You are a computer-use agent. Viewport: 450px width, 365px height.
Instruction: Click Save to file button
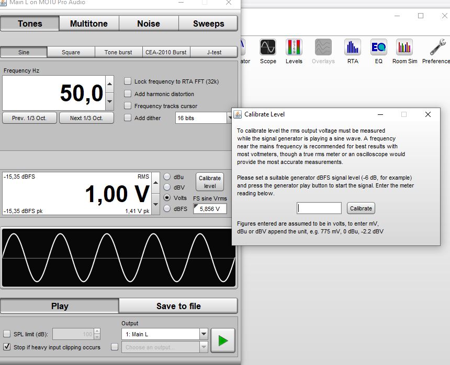178,306
